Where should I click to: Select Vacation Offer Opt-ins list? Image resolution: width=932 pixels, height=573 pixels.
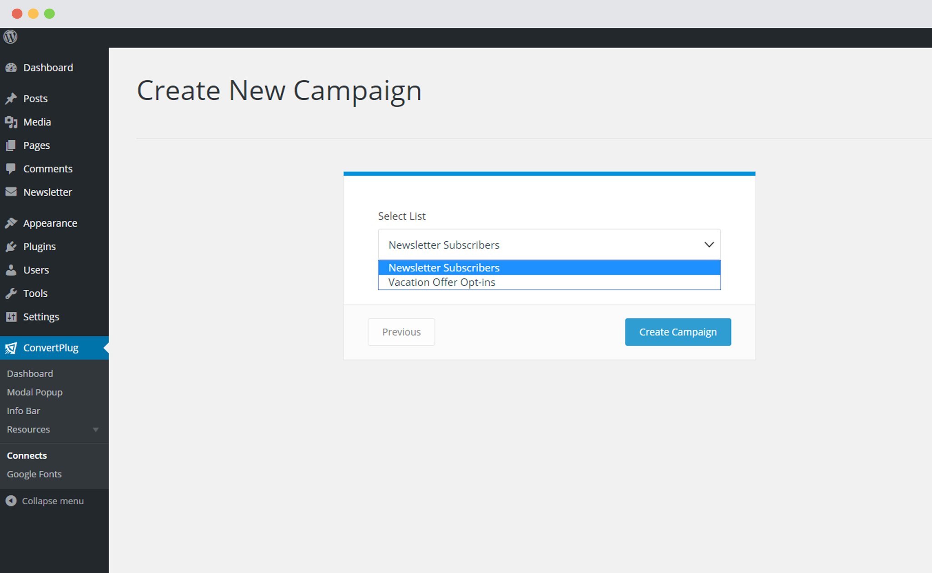click(x=548, y=282)
